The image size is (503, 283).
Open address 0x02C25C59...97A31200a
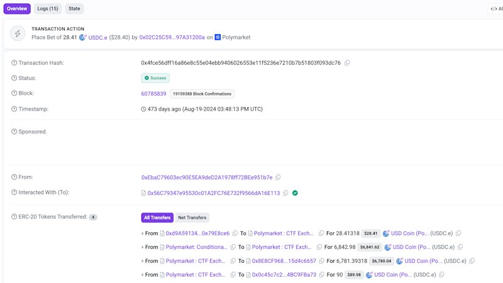tap(172, 38)
